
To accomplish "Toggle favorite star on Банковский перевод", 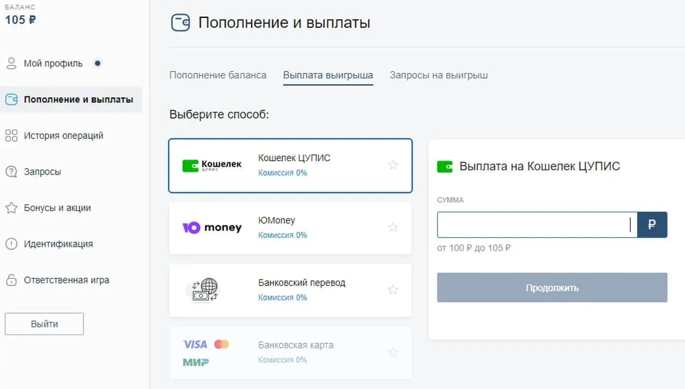I will pos(393,290).
